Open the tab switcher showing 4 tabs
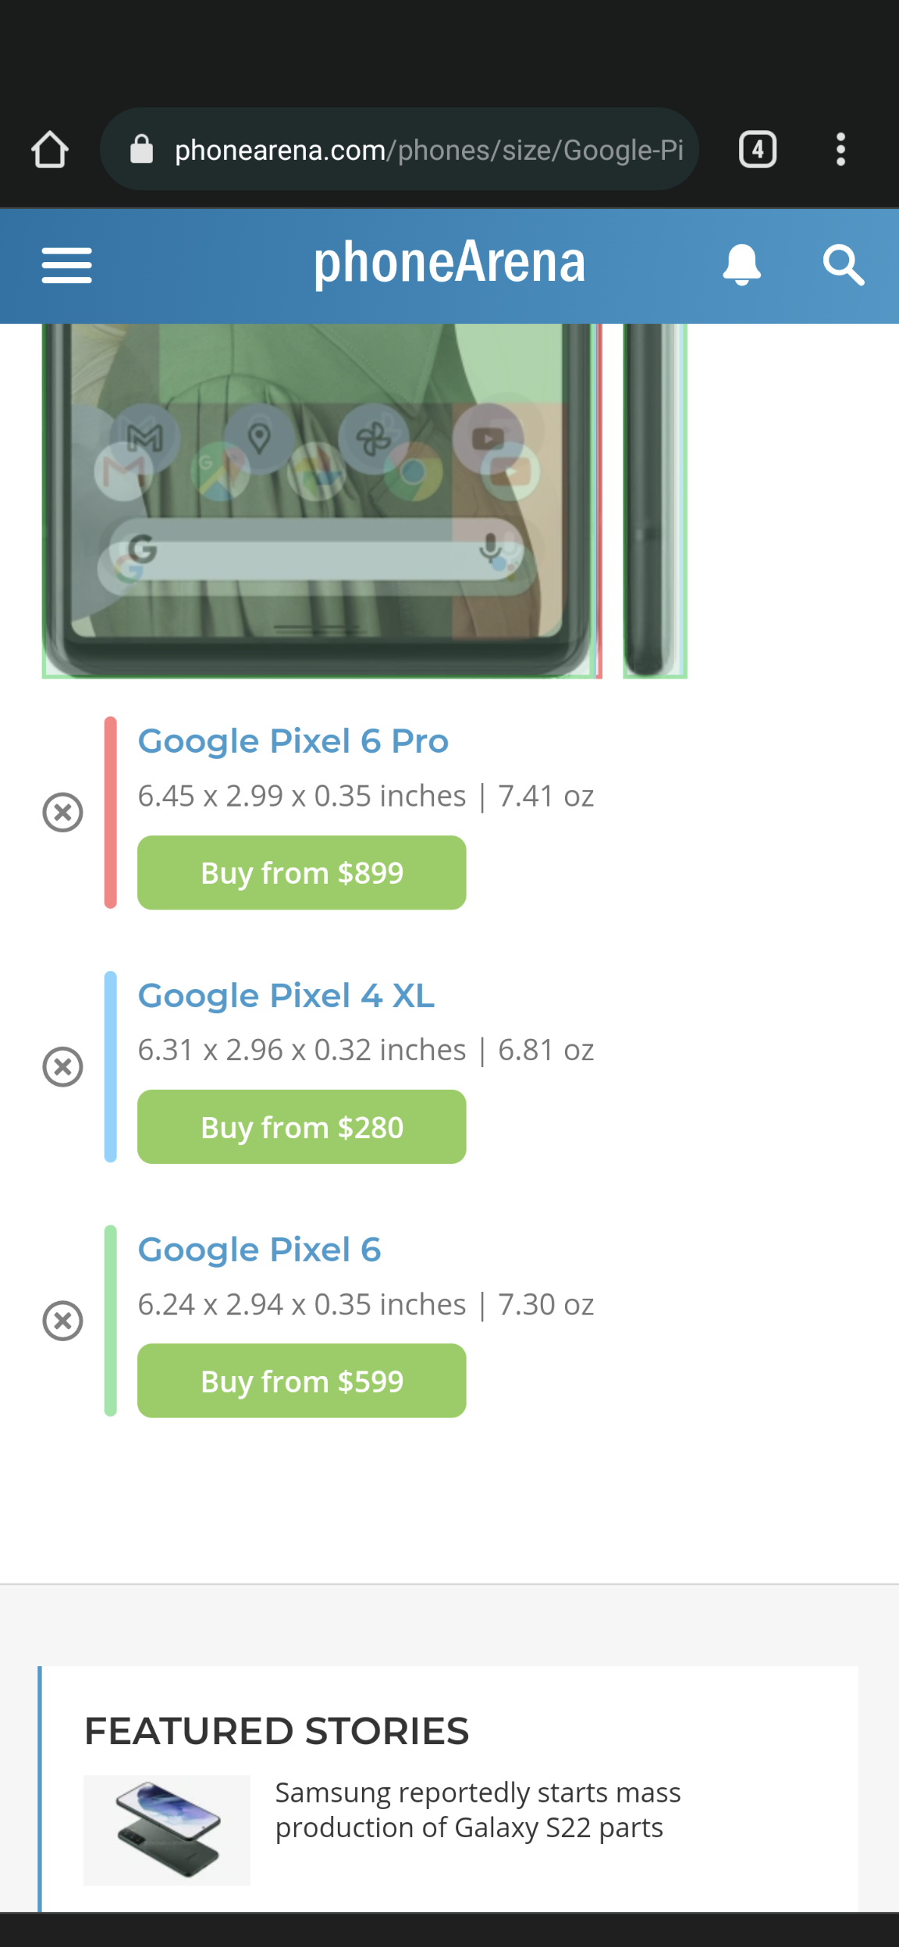 click(757, 149)
